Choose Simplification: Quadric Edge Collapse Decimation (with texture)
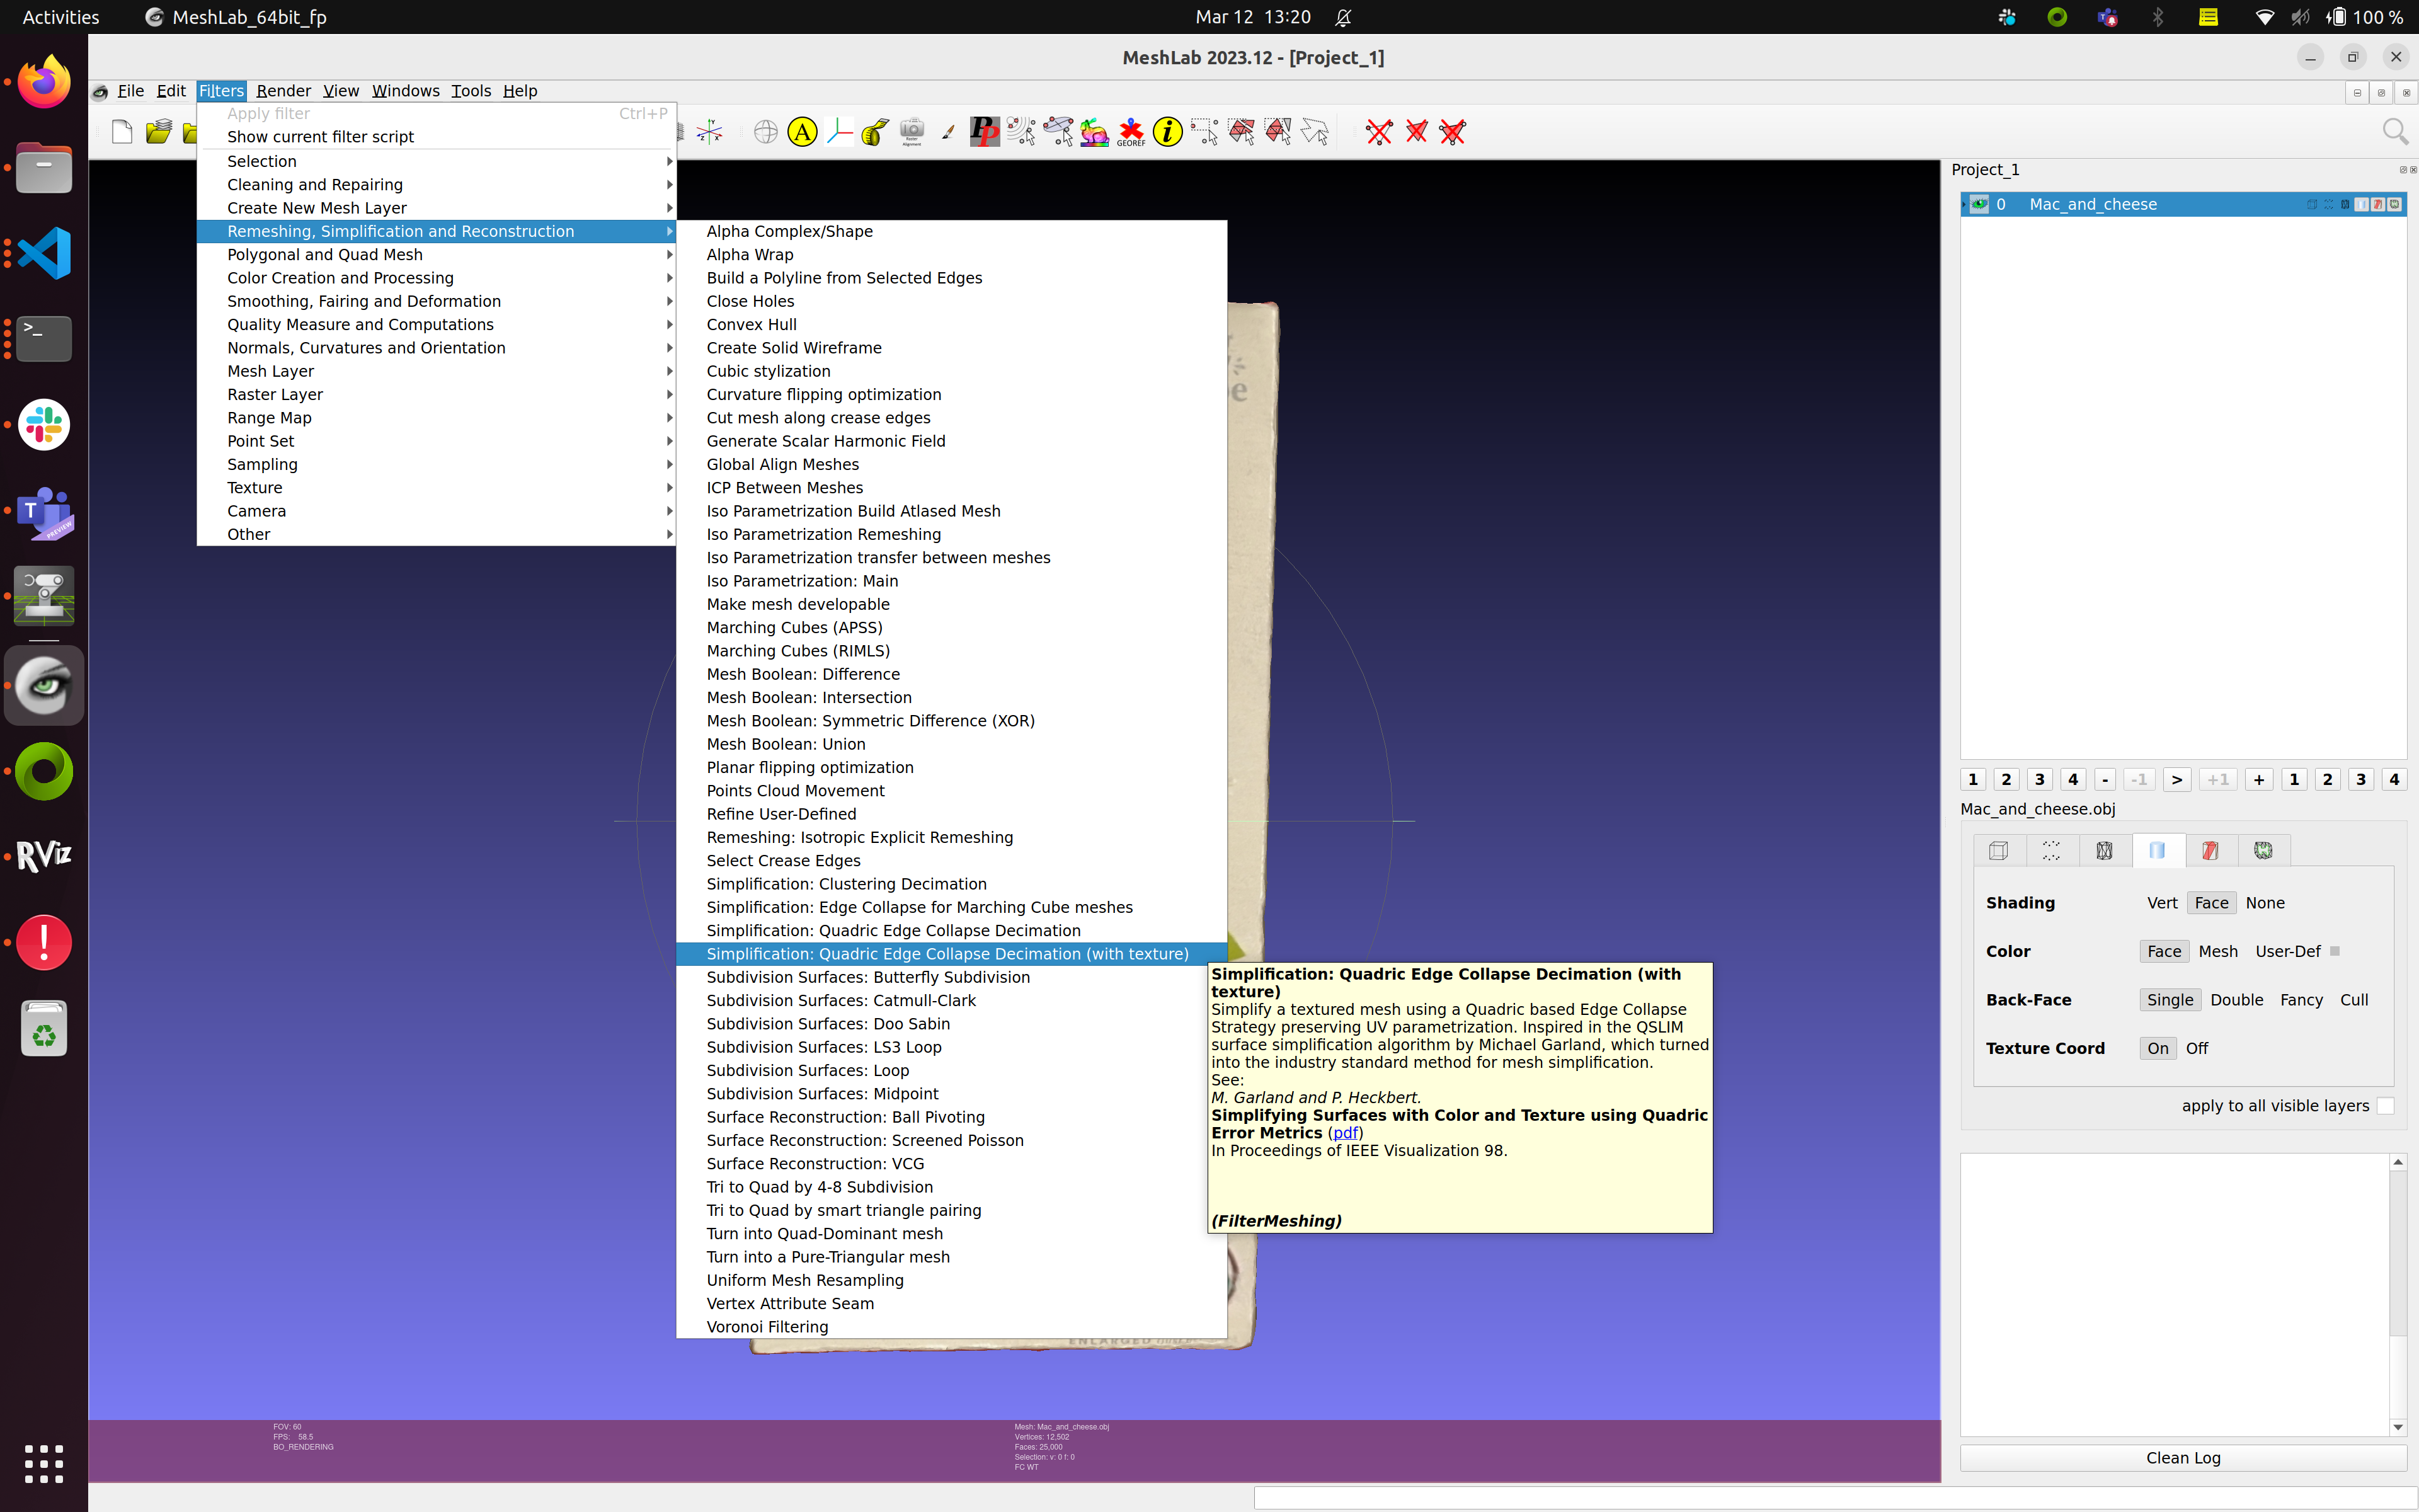The height and width of the screenshot is (1512, 2419). tap(947, 953)
